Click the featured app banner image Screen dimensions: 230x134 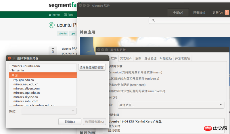tap(155, 42)
